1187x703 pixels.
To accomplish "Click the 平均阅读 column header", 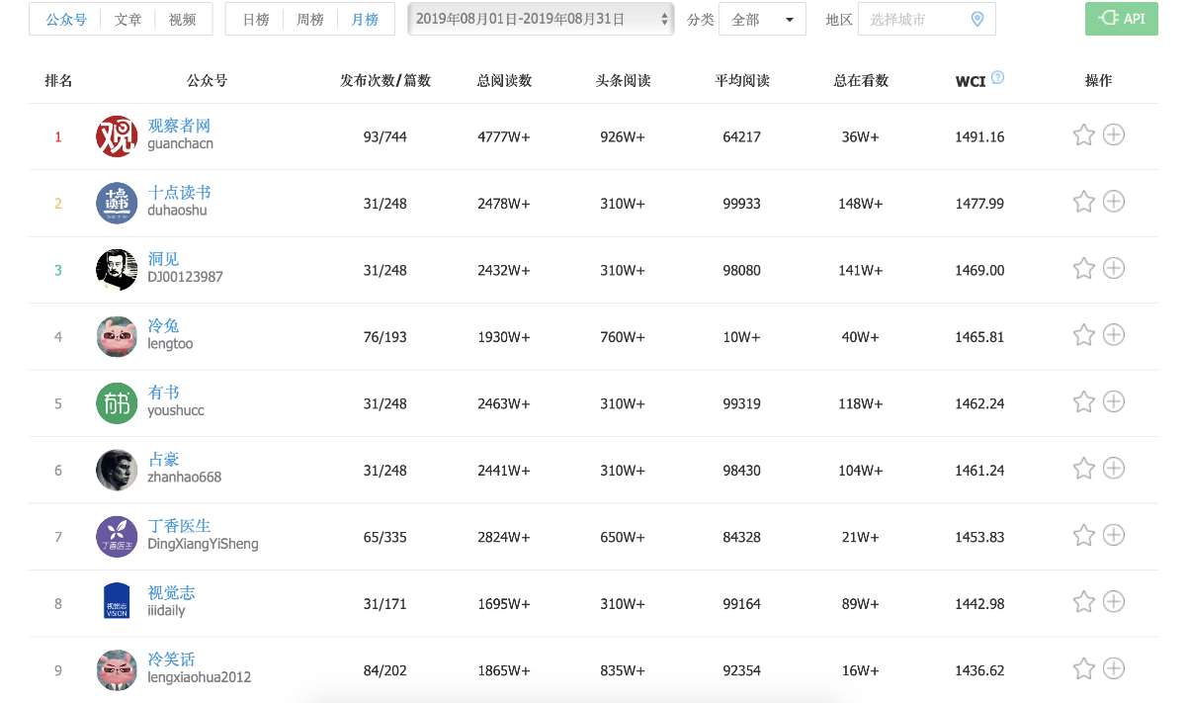I will point(742,81).
